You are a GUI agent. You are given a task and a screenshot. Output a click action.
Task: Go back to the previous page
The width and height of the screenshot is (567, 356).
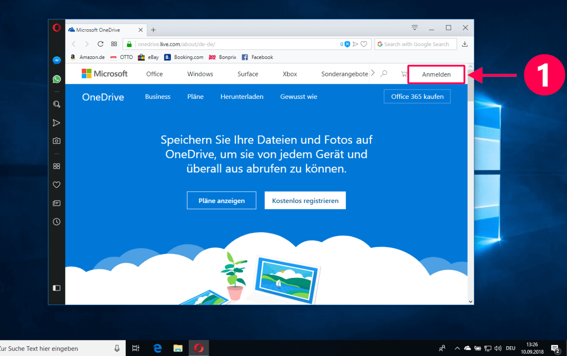pyautogui.click(x=74, y=44)
